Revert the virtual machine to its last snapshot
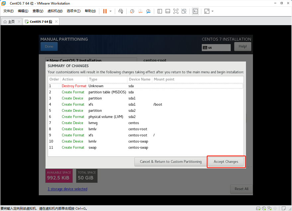 click(x=140, y=11)
